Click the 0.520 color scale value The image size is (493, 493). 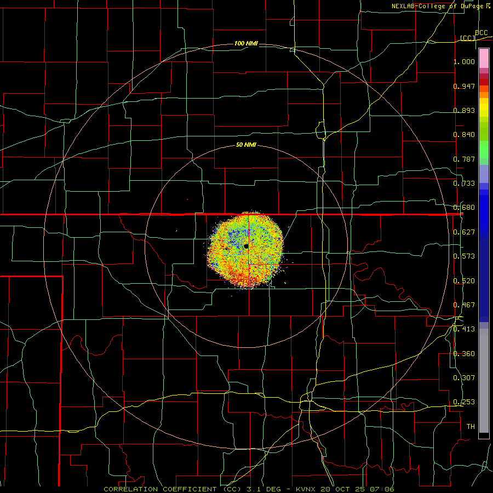pos(464,281)
